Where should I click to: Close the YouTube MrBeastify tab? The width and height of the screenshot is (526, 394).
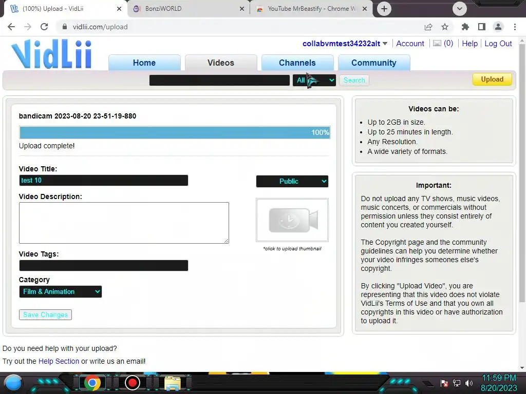tap(365, 9)
